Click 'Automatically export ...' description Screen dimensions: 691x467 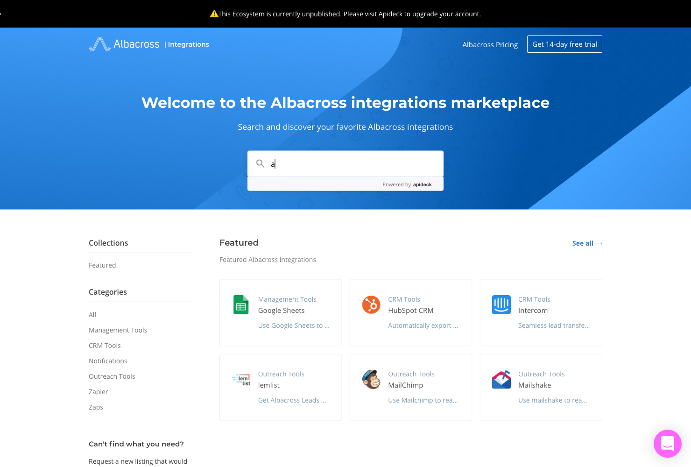coord(423,325)
